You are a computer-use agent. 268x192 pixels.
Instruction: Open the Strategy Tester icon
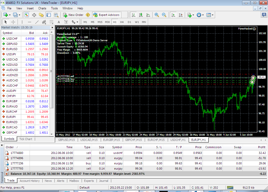[56, 15]
